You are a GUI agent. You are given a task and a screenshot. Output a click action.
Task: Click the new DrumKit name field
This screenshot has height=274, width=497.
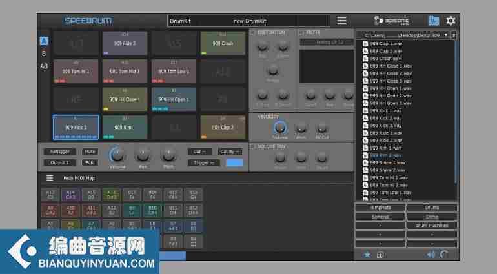250,21
